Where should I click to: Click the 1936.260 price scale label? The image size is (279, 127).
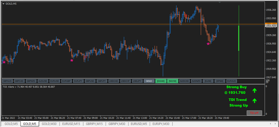[x=271, y=10]
